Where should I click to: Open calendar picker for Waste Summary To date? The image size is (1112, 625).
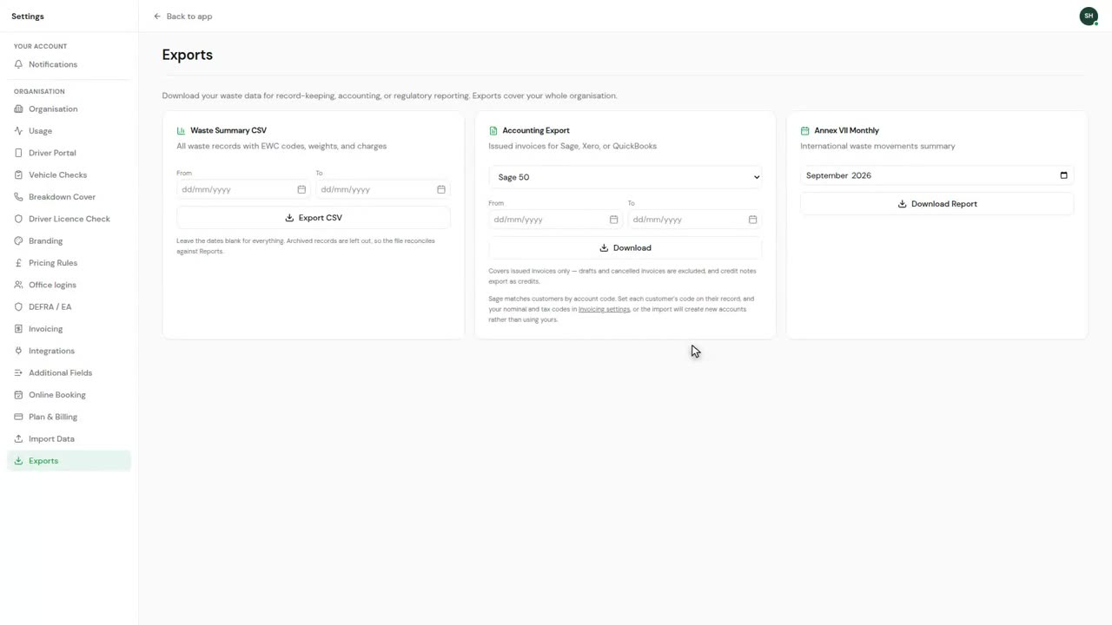(x=441, y=189)
